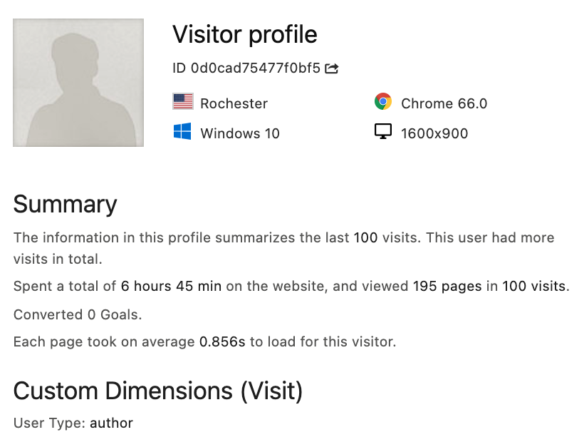Click the Summary section heading
This screenshot has height=442, width=584.
(65, 205)
